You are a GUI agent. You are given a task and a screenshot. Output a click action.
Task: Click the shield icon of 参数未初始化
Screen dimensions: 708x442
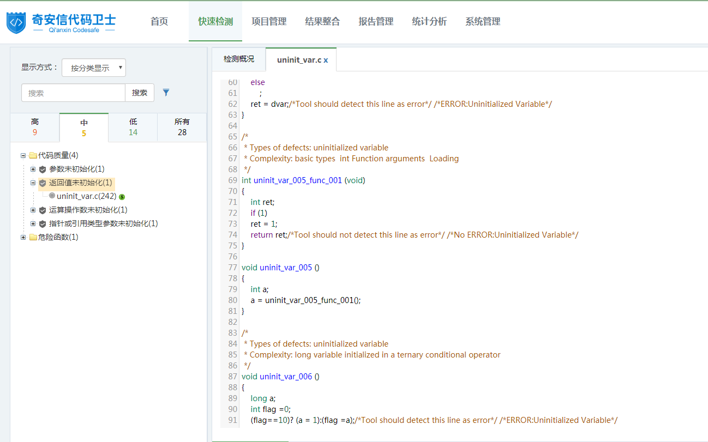[43, 169]
